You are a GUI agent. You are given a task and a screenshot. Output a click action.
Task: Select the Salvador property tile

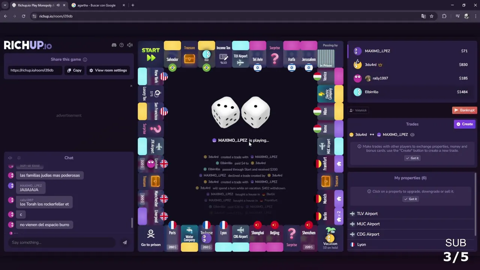[172, 55]
